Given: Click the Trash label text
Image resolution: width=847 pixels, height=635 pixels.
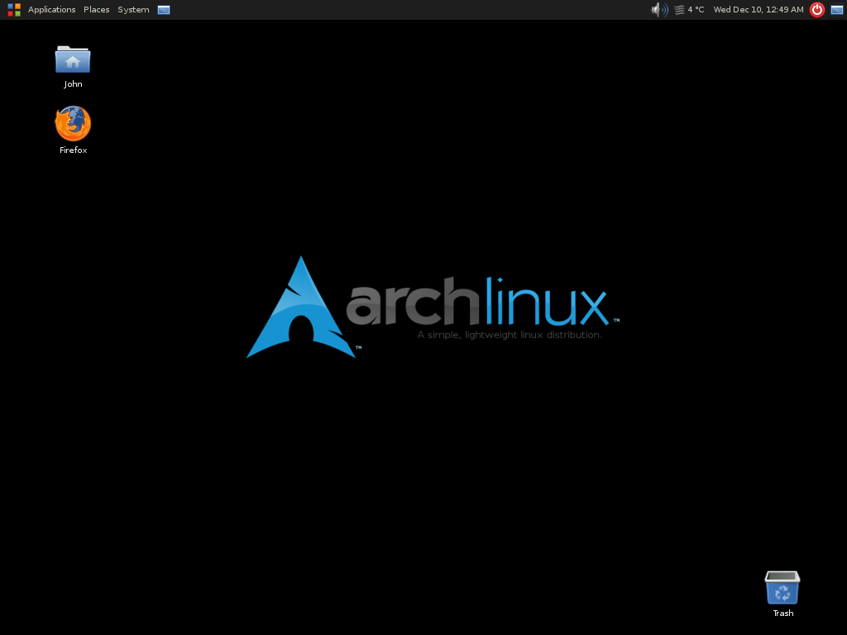Looking at the screenshot, I should (782, 614).
